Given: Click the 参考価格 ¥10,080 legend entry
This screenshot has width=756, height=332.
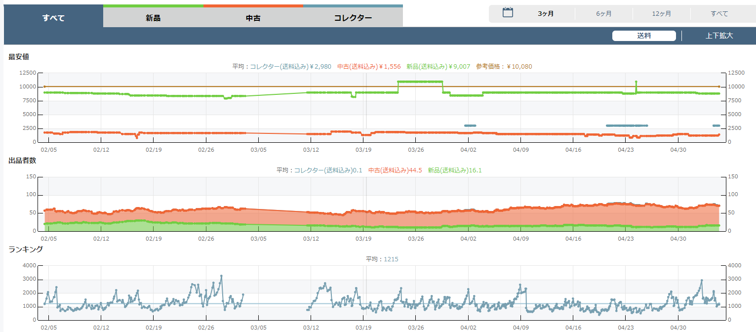Looking at the screenshot, I should (x=504, y=66).
